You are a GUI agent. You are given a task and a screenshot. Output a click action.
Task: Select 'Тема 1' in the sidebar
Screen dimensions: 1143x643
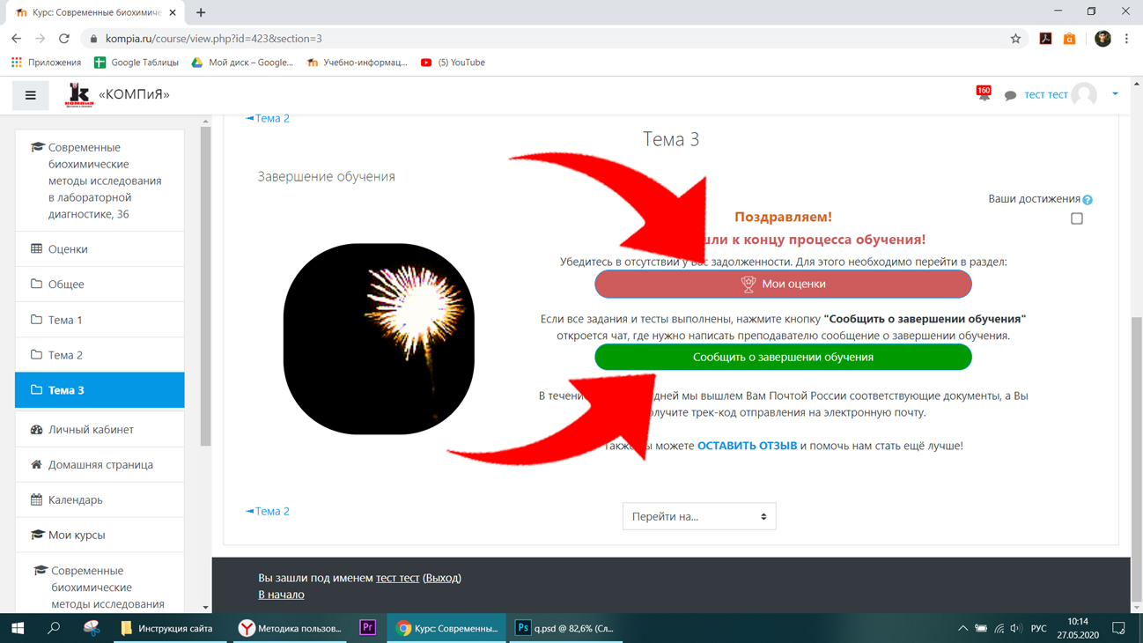pos(100,320)
